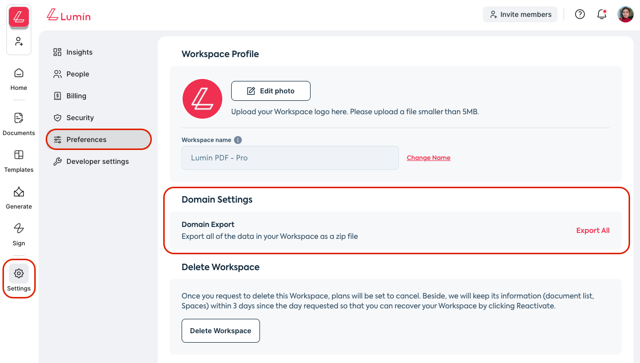This screenshot has height=363, width=640.
Task: Go to Templates in the sidebar
Action: pyautogui.click(x=19, y=160)
